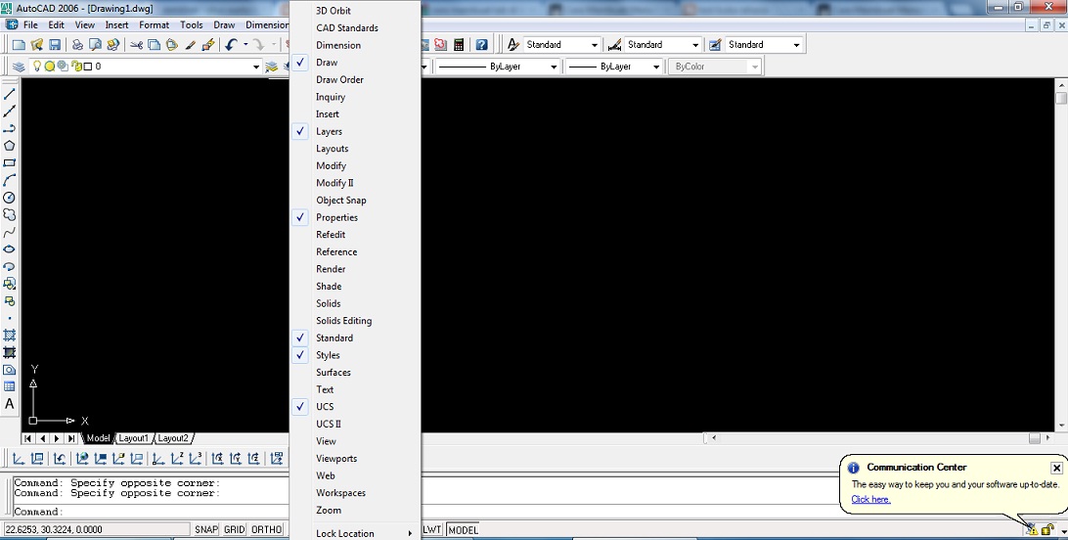1068x540 pixels.
Task: Select the Multiline Text tool
Action: pyautogui.click(x=10, y=404)
